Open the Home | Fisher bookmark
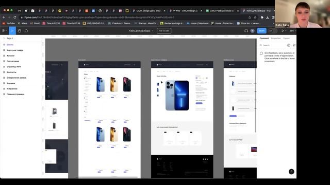Screen dimensions: 330x185 pyautogui.click(x=222, y=23)
